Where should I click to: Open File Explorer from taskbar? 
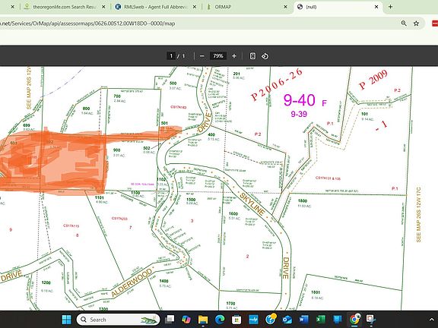(x=203, y=320)
